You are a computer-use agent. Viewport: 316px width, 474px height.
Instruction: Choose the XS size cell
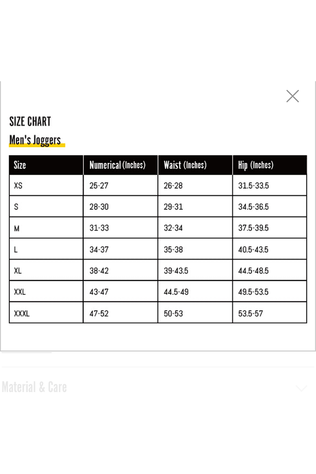(x=18, y=186)
